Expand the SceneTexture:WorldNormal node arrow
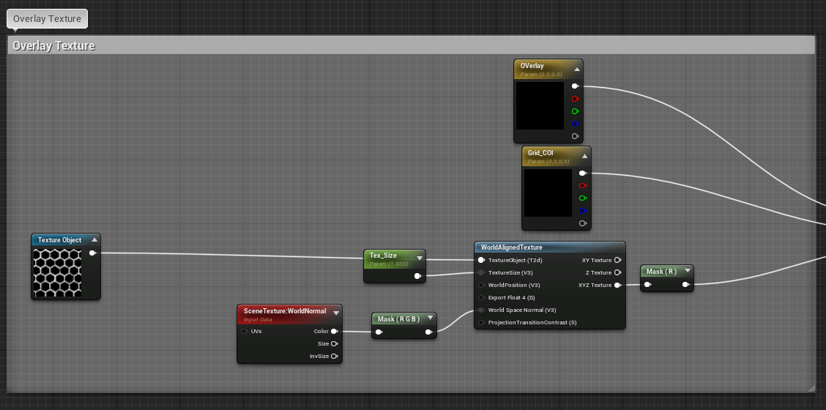The height and width of the screenshot is (410, 826). pos(336,313)
